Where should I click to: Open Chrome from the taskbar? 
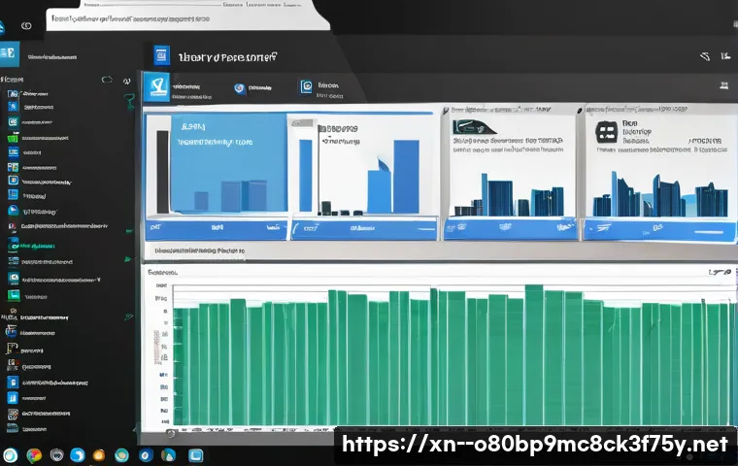click(x=34, y=454)
